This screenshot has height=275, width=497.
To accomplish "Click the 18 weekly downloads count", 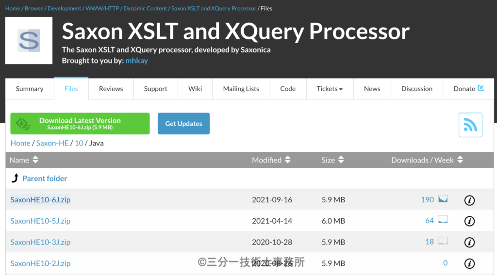I will pyautogui.click(x=430, y=242).
